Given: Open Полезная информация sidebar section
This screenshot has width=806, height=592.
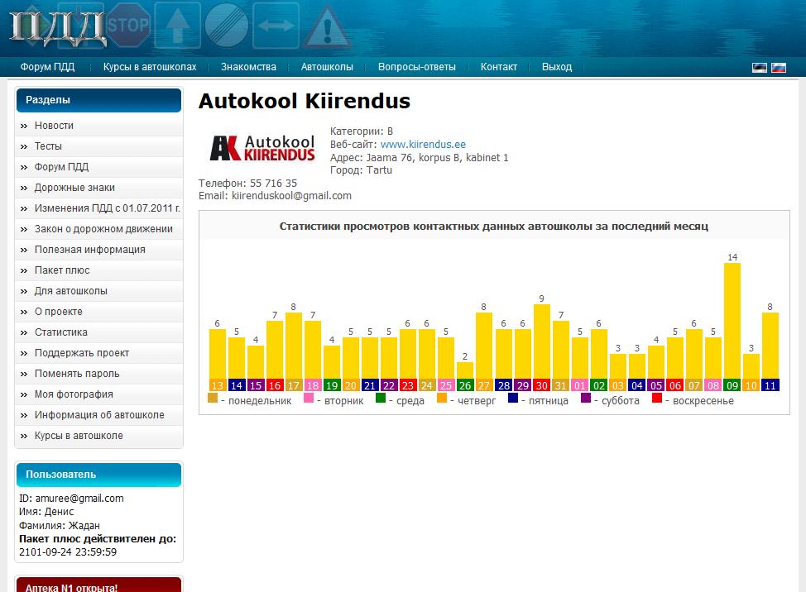Looking at the screenshot, I should pyautogui.click(x=98, y=250).
